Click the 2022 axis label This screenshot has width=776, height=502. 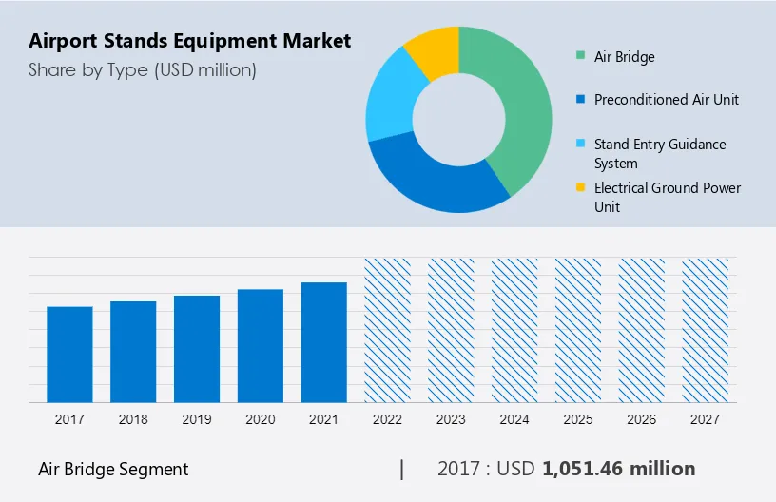(x=387, y=419)
